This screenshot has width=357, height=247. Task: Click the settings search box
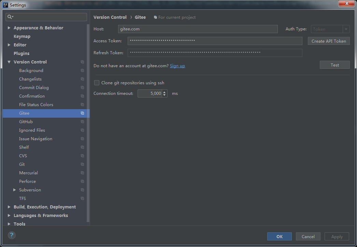(46, 17)
